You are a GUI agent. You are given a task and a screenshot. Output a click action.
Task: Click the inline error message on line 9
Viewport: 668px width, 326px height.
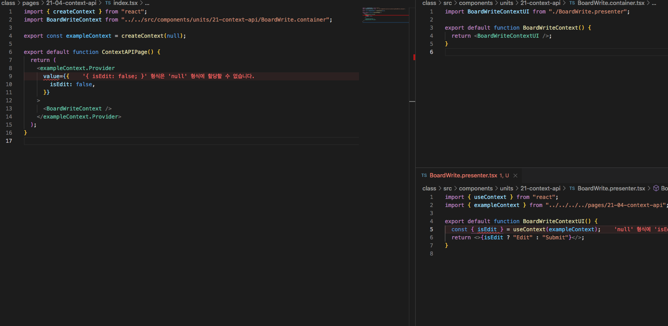pos(169,76)
